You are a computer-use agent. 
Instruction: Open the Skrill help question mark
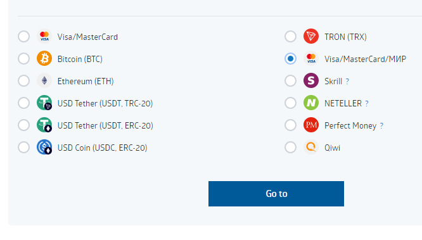coord(347,81)
